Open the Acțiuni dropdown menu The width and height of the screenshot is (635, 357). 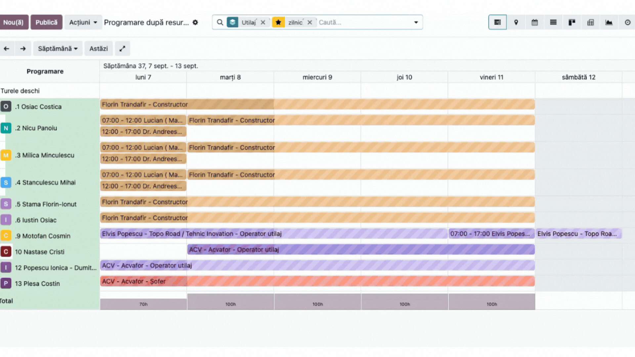tap(83, 22)
